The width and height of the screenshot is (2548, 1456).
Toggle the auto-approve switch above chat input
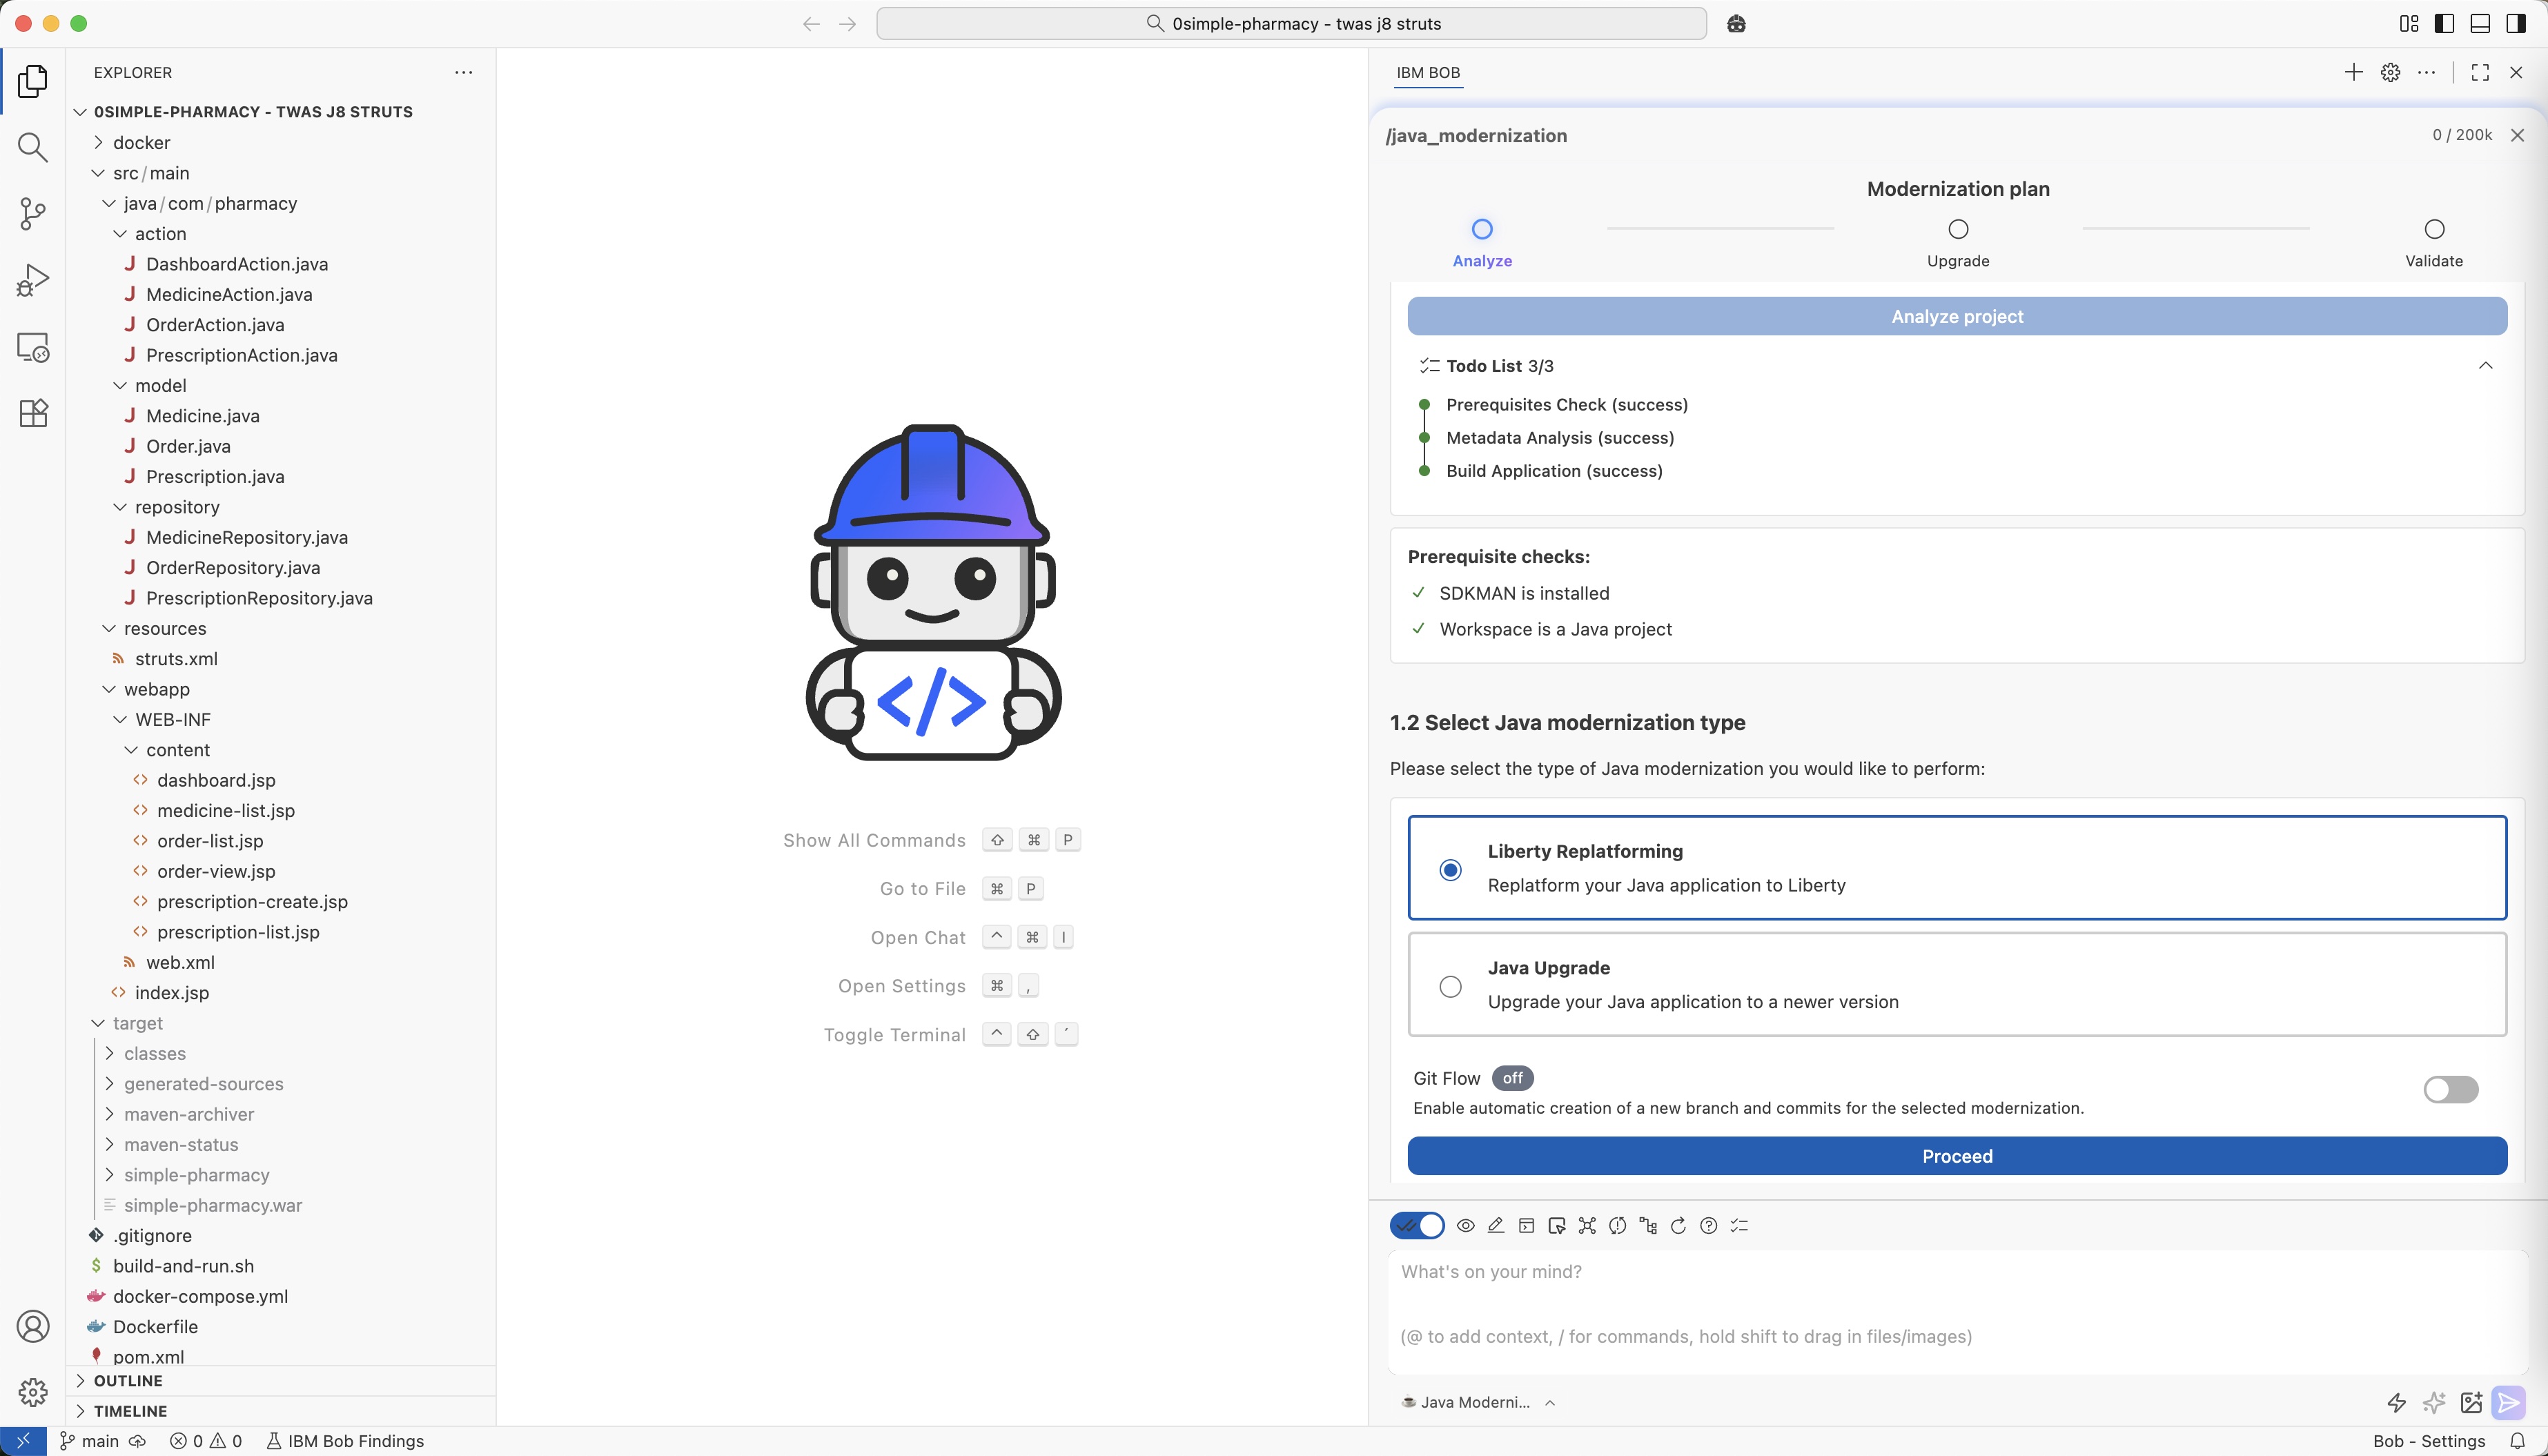1417,1225
